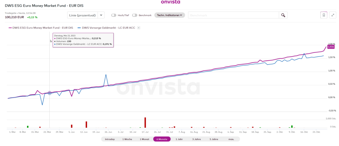Focus the Benchmark search input field

click(x=234, y=15)
